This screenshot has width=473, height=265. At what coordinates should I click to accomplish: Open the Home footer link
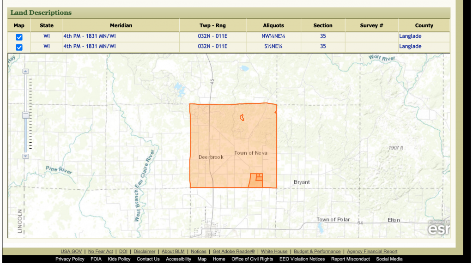click(218, 259)
